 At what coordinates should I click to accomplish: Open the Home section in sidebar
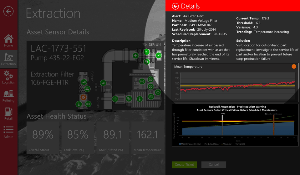pyautogui.click(x=8, y=41)
